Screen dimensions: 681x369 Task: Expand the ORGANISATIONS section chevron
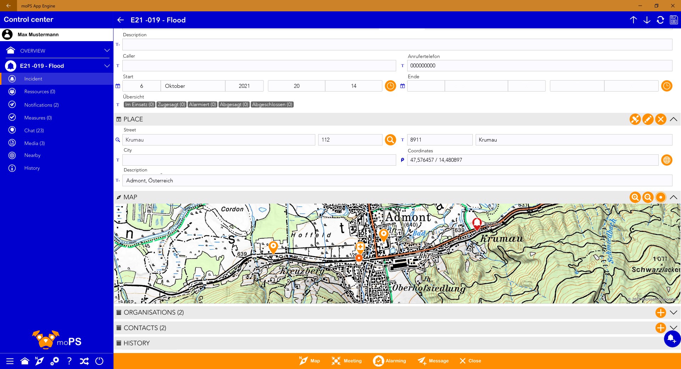[674, 313]
